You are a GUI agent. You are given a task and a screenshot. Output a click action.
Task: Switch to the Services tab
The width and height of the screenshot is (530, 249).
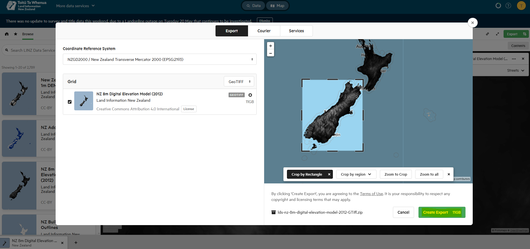click(296, 31)
